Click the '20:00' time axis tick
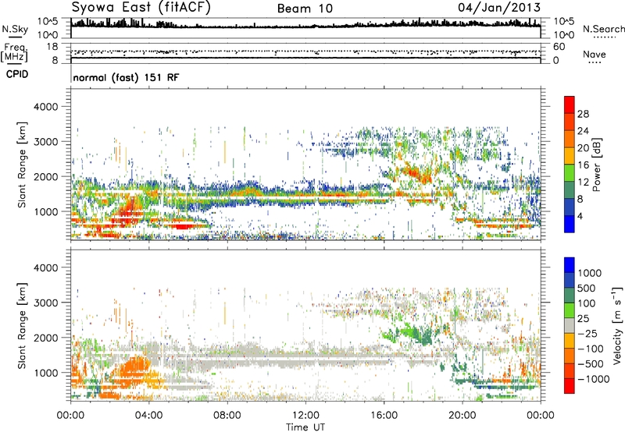Image resolution: width=625 pixels, height=432 pixels. pos(462,416)
